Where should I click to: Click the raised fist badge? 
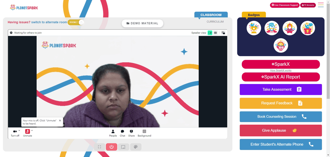272,28
